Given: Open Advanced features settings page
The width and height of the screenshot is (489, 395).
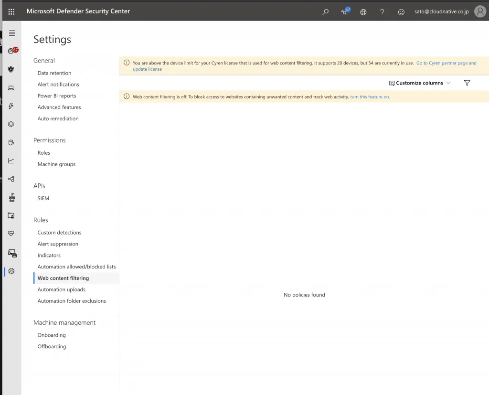Looking at the screenshot, I should [59, 107].
